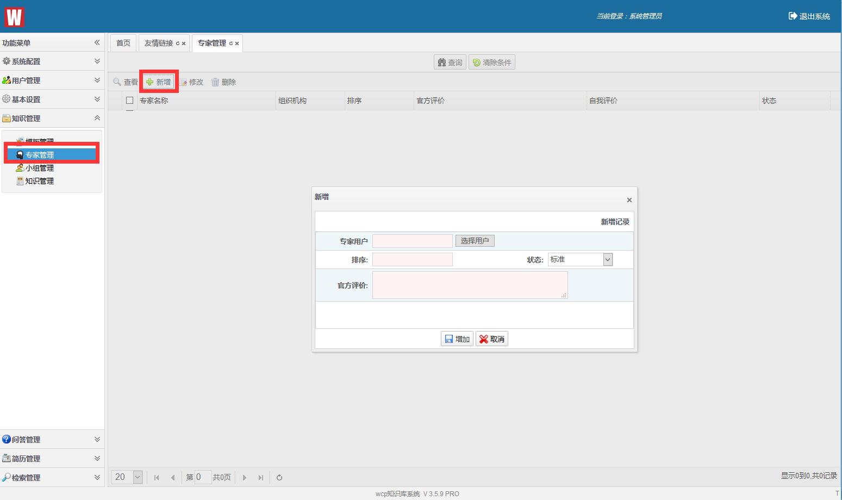Click the red W logo icon
This screenshot has height=500, width=842.
[14, 17]
